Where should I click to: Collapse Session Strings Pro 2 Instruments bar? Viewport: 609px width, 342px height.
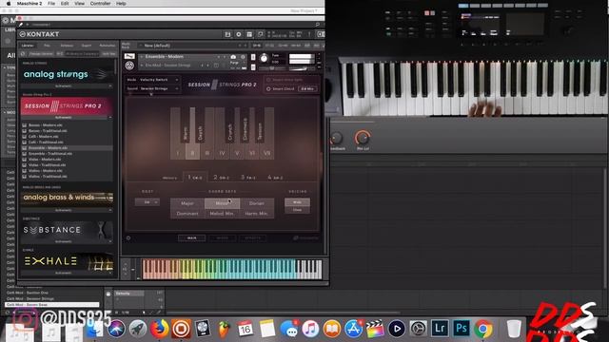coord(66,118)
